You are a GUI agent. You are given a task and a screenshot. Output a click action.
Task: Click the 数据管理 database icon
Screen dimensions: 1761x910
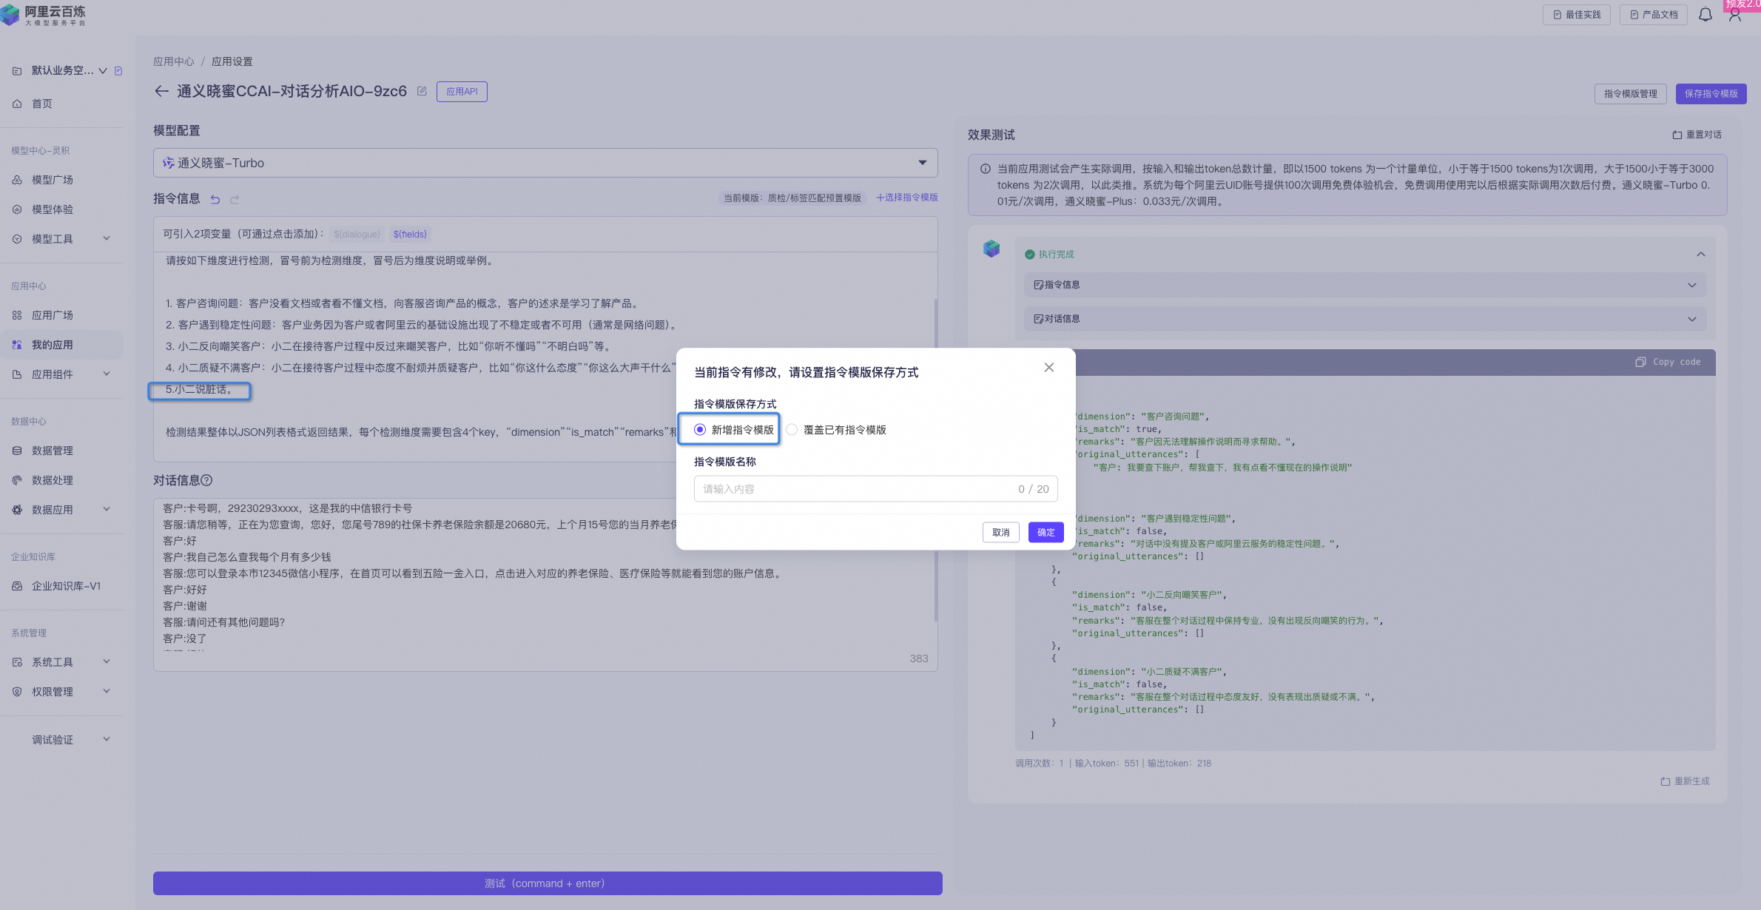17,451
